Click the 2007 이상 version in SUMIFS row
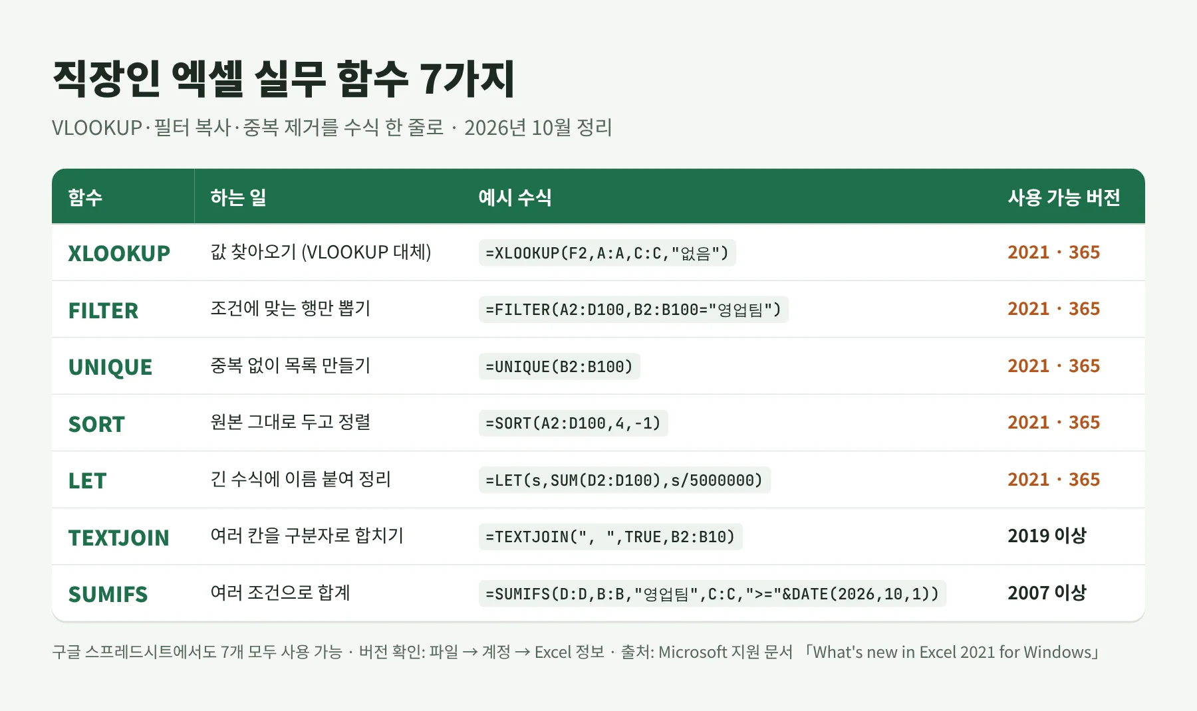The height and width of the screenshot is (711, 1197). tap(1047, 593)
